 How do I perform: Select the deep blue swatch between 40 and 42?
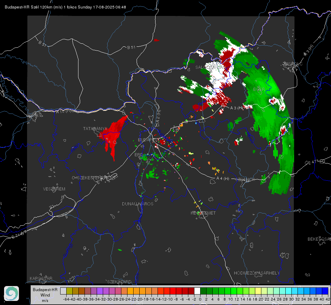[x=325, y=291]
